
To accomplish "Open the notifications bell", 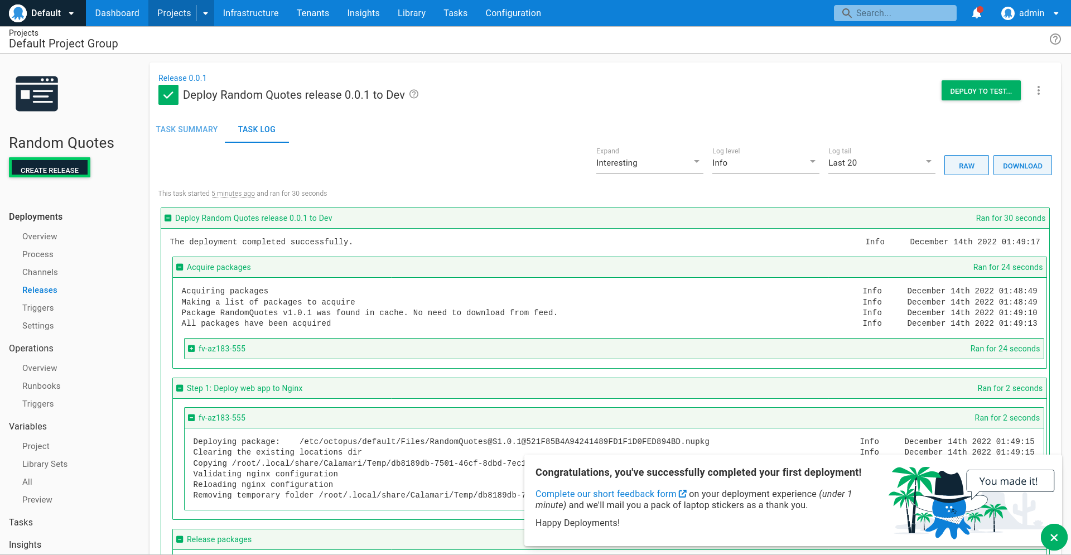I will [x=977, y=13].
